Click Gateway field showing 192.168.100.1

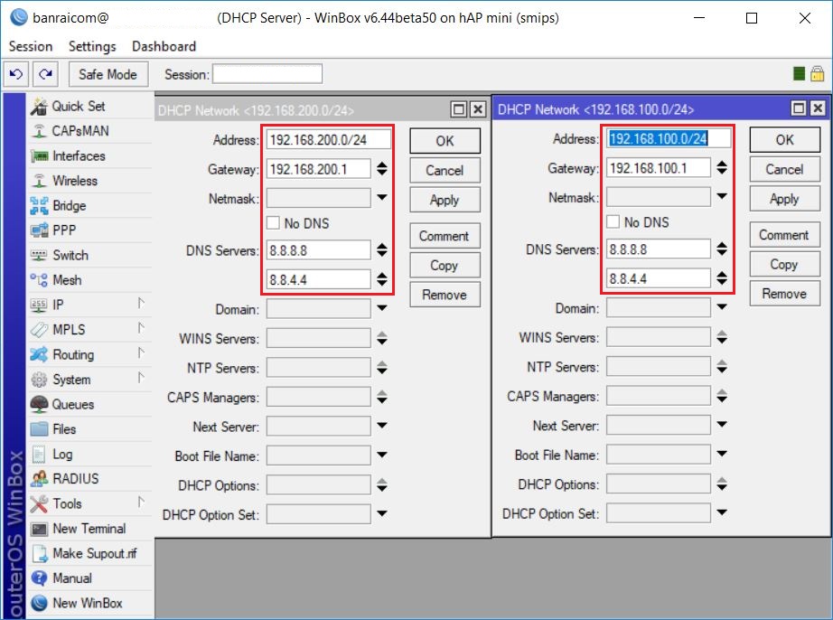659,168
